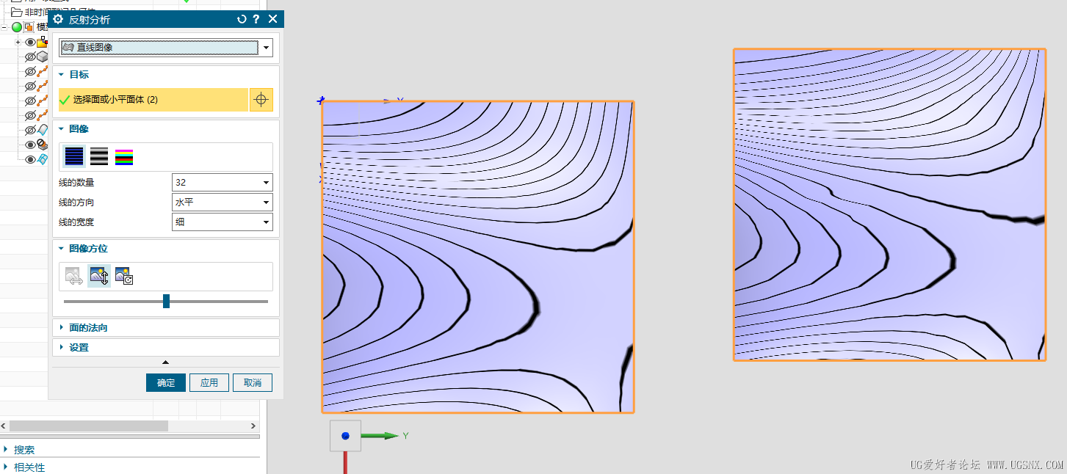Viewport: 1067px width, 474px height.
Task: Select the black-and-white gradient stripe image
Action: [99, 156]
